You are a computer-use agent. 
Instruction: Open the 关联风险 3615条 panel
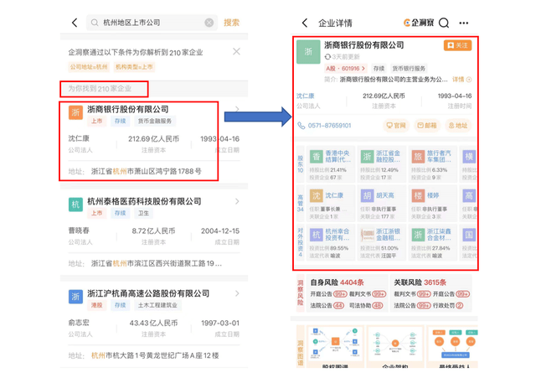tap(431, 293)
